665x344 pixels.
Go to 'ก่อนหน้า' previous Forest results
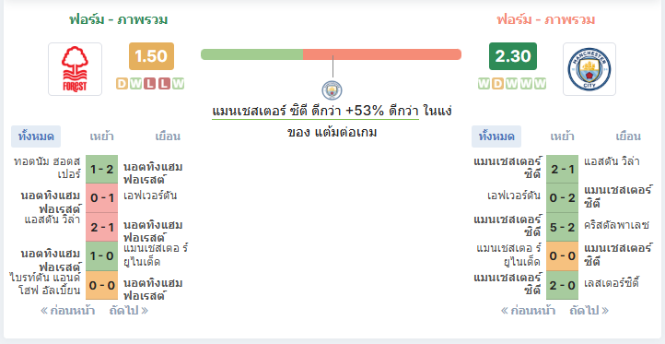click(x=68, y=311)
